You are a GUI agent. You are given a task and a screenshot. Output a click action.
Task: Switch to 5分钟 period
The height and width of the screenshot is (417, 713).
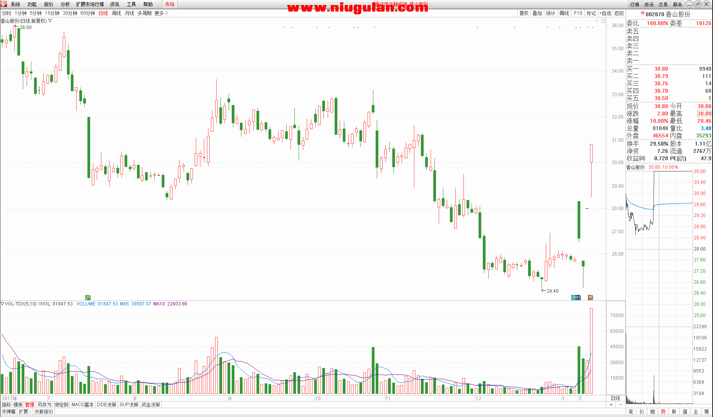tap(36, 13)
